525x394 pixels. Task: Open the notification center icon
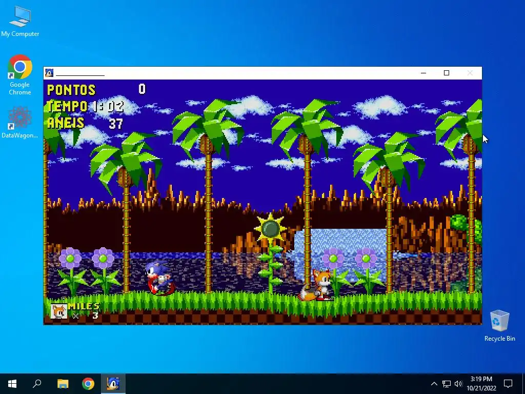pos(508,384)
